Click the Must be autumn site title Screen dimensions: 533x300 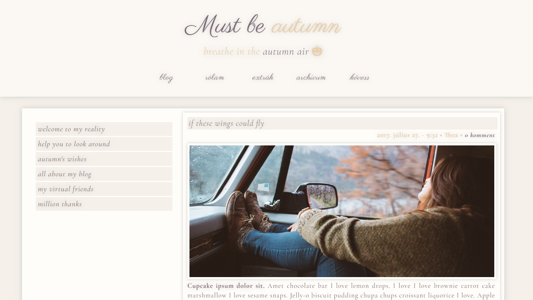(263, 26)
